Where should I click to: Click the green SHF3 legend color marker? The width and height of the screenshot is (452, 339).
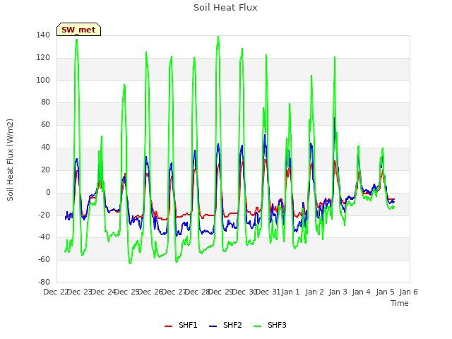(x=257, y=326)
